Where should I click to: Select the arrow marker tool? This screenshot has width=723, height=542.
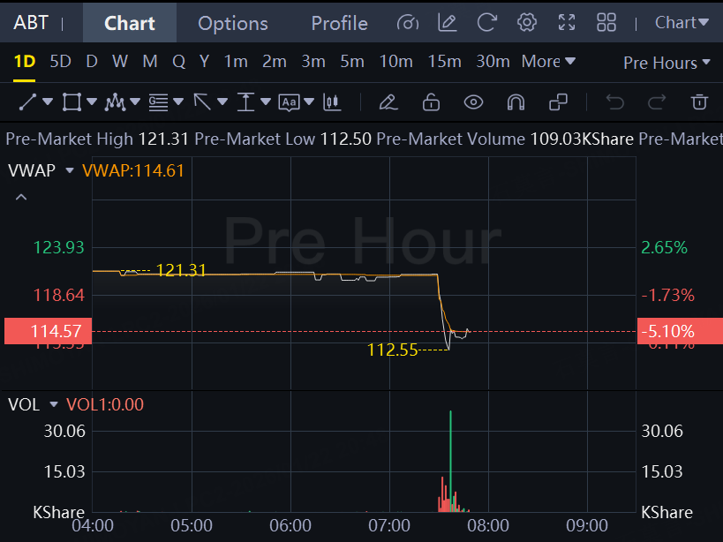coord(202,102)
